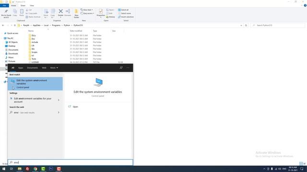Refresh the Explorer folder view

point(246,25)
